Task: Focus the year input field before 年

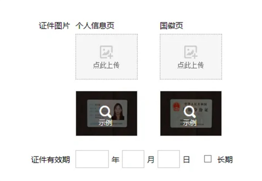Action: (92, 159)
